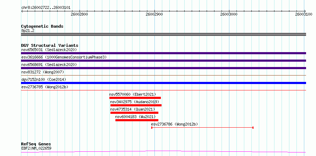Select the purple bar under esv3616666
The image size is (316, 156).
(163, 61)
